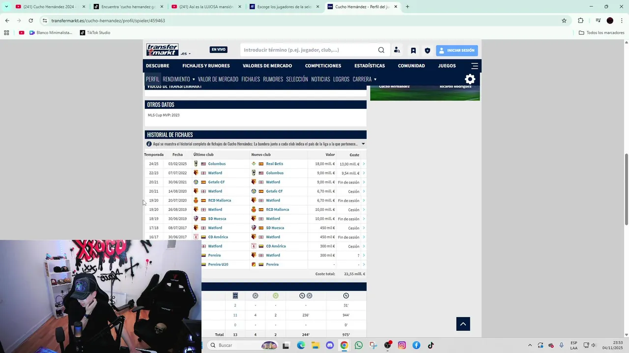Open transfer details arrow for Real Betis row
Image resolution: width=629 pixels, height=353 pixels.
pos(364,164)
